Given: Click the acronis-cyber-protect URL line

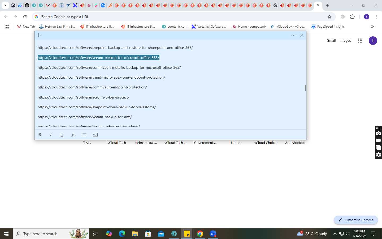Looking at the screenshot, I should (83, 97).
